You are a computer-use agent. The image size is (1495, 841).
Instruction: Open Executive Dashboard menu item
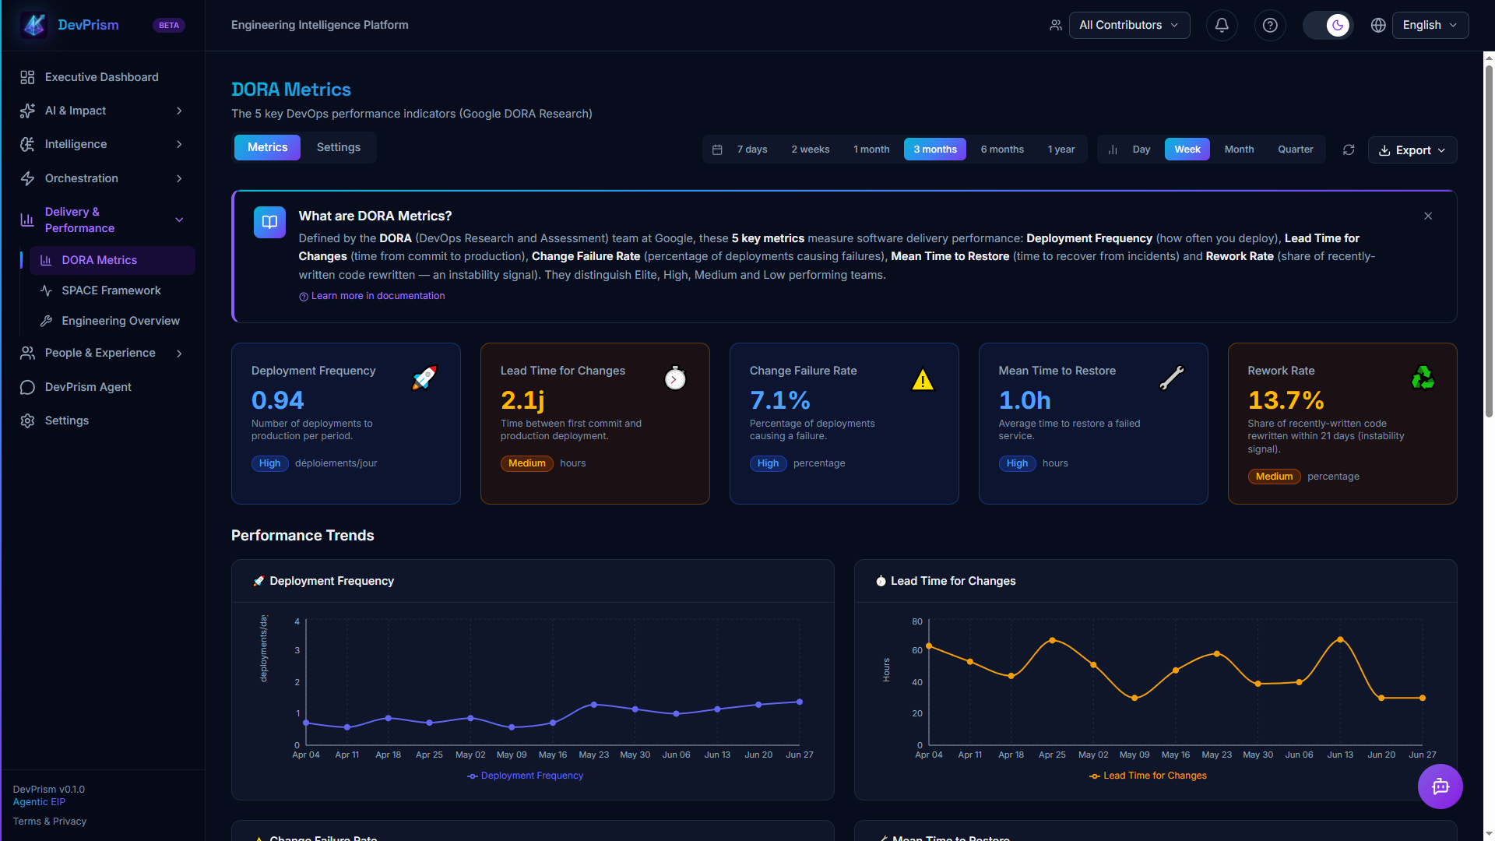pyautogui.click(x=103, y=77)
